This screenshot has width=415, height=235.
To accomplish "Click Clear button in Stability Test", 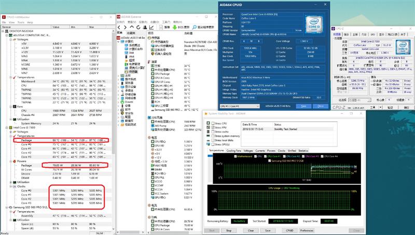I will [251, 230].
